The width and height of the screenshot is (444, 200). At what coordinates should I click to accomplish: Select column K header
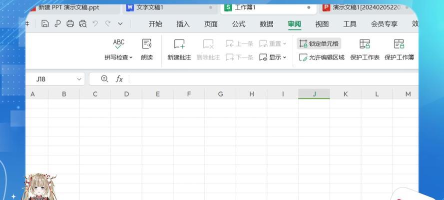point(346,94)
